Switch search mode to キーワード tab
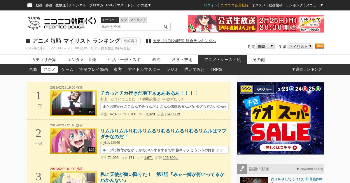This screenshot has height=183, width=350. pyautogui.click(x=110, y=20)
